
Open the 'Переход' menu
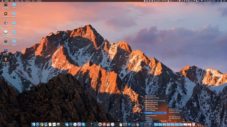click(28, 1)
